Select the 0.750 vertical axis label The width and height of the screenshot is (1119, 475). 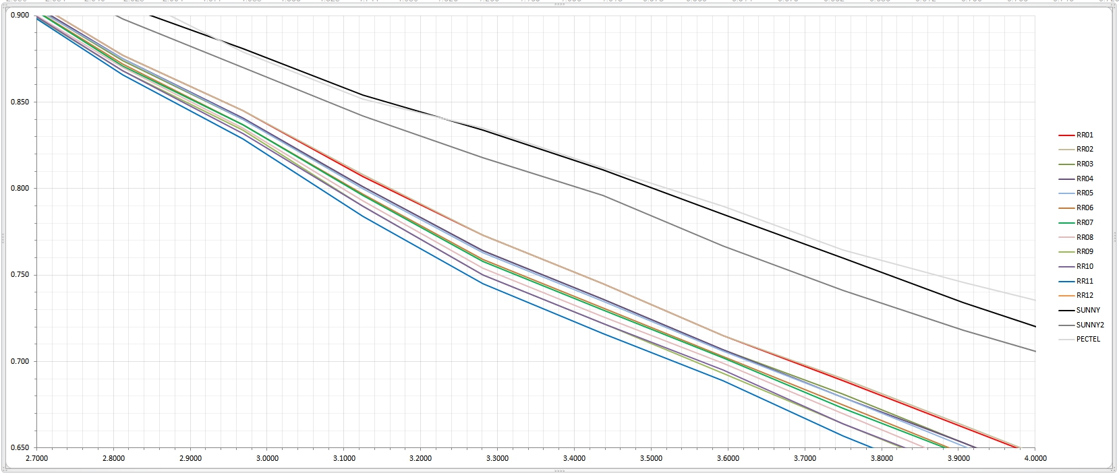pos(20,275)
